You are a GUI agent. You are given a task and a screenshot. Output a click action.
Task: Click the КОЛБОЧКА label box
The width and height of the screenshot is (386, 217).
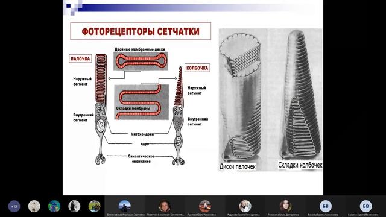[197, 68]
